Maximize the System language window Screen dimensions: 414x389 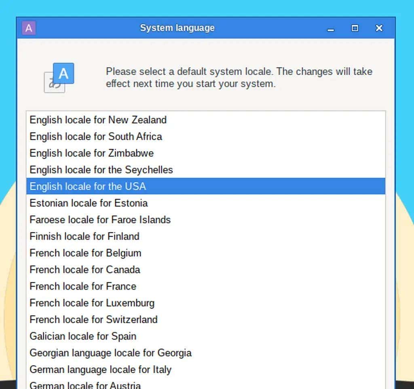click(355, 28)
